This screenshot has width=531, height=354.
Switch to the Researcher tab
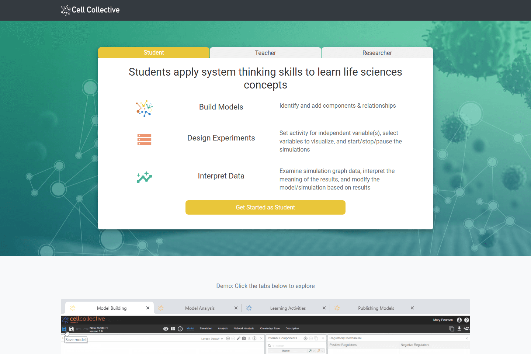pos(377,53)
